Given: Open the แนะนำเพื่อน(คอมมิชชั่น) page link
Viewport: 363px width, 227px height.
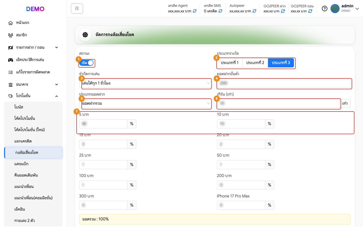Looking at the screenshot, I should tap(33, 198).
